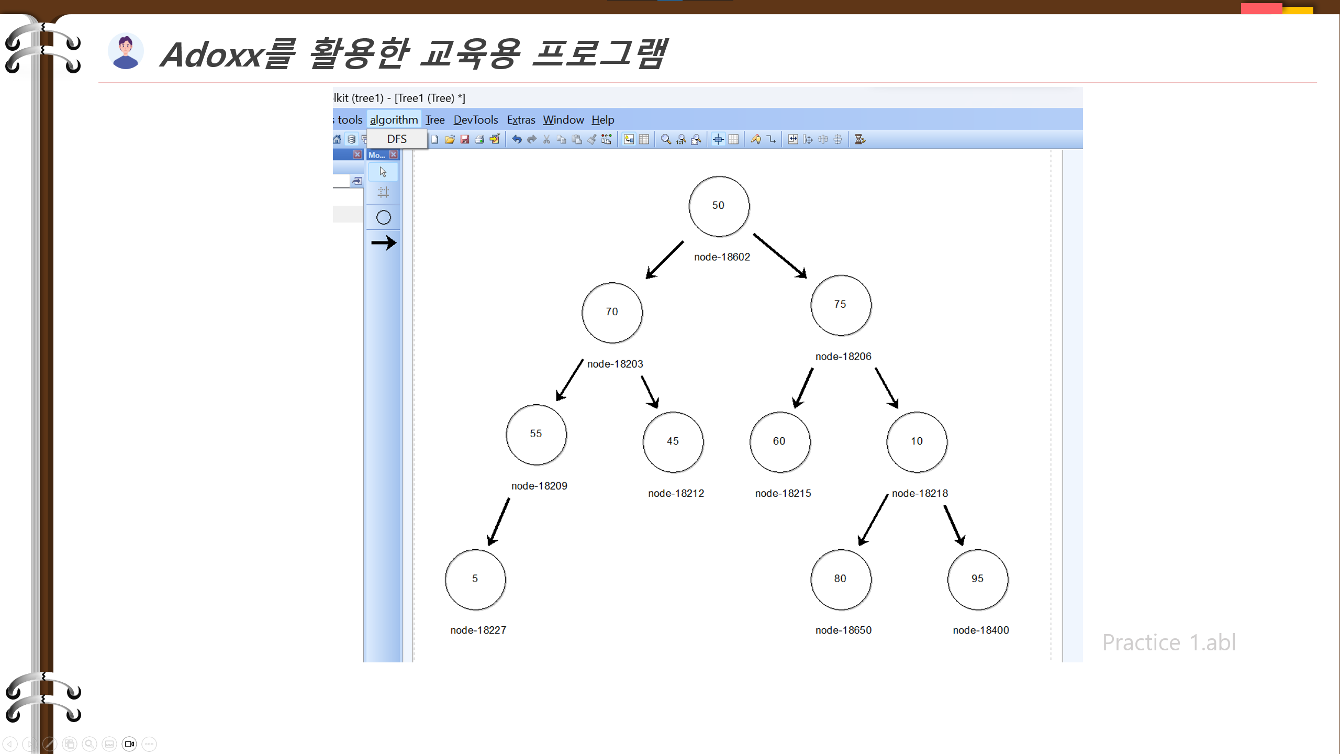This screenshot has height=754, width=1340.
Task: Open model via yellow folder icon
Action: (x=450, y=139)
